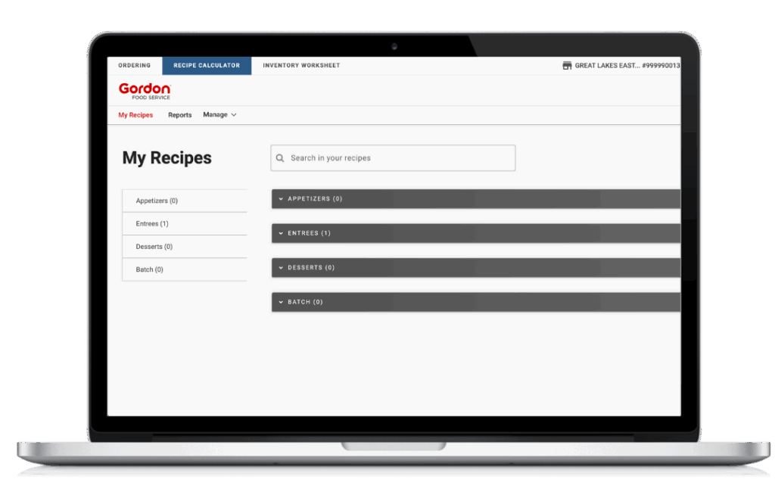
Task: Click the search magnifier icon
Action: (280, 158)
